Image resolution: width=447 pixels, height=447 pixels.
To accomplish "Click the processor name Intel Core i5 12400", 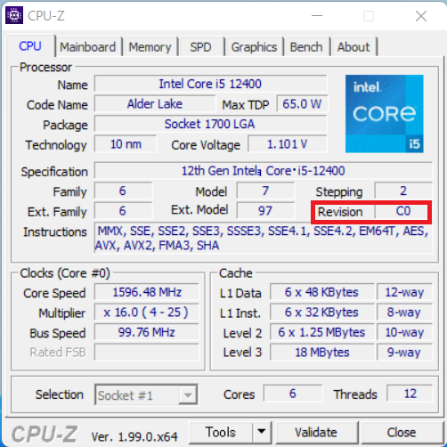I will click(x=211, y=84).
